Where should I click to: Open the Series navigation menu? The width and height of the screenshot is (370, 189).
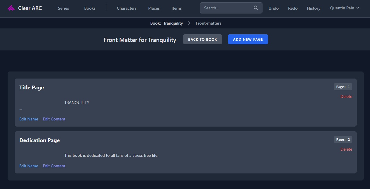click(63, 8)
